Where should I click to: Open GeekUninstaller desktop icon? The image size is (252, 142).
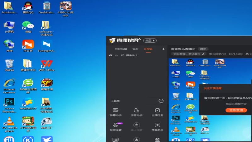click(47, 8)
